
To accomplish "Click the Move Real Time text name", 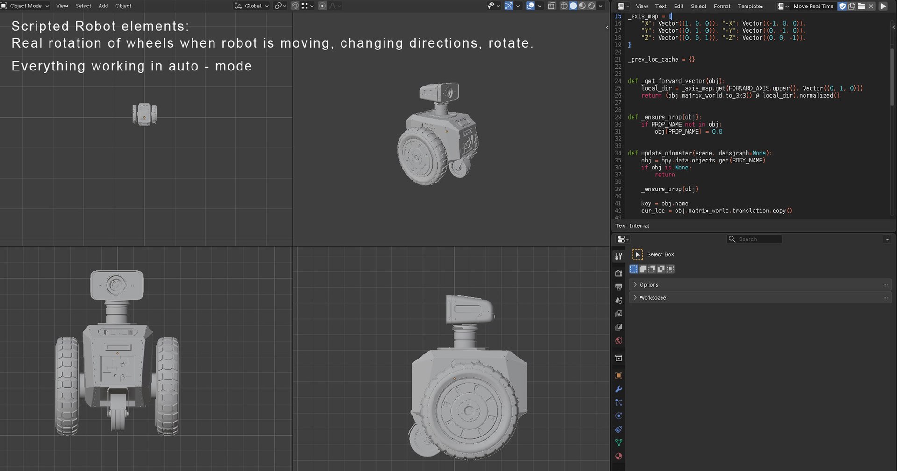I will click(x=813, y=6).
